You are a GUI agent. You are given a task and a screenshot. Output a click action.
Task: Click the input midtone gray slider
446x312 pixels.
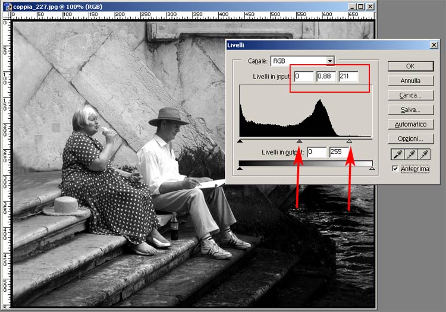300,141
